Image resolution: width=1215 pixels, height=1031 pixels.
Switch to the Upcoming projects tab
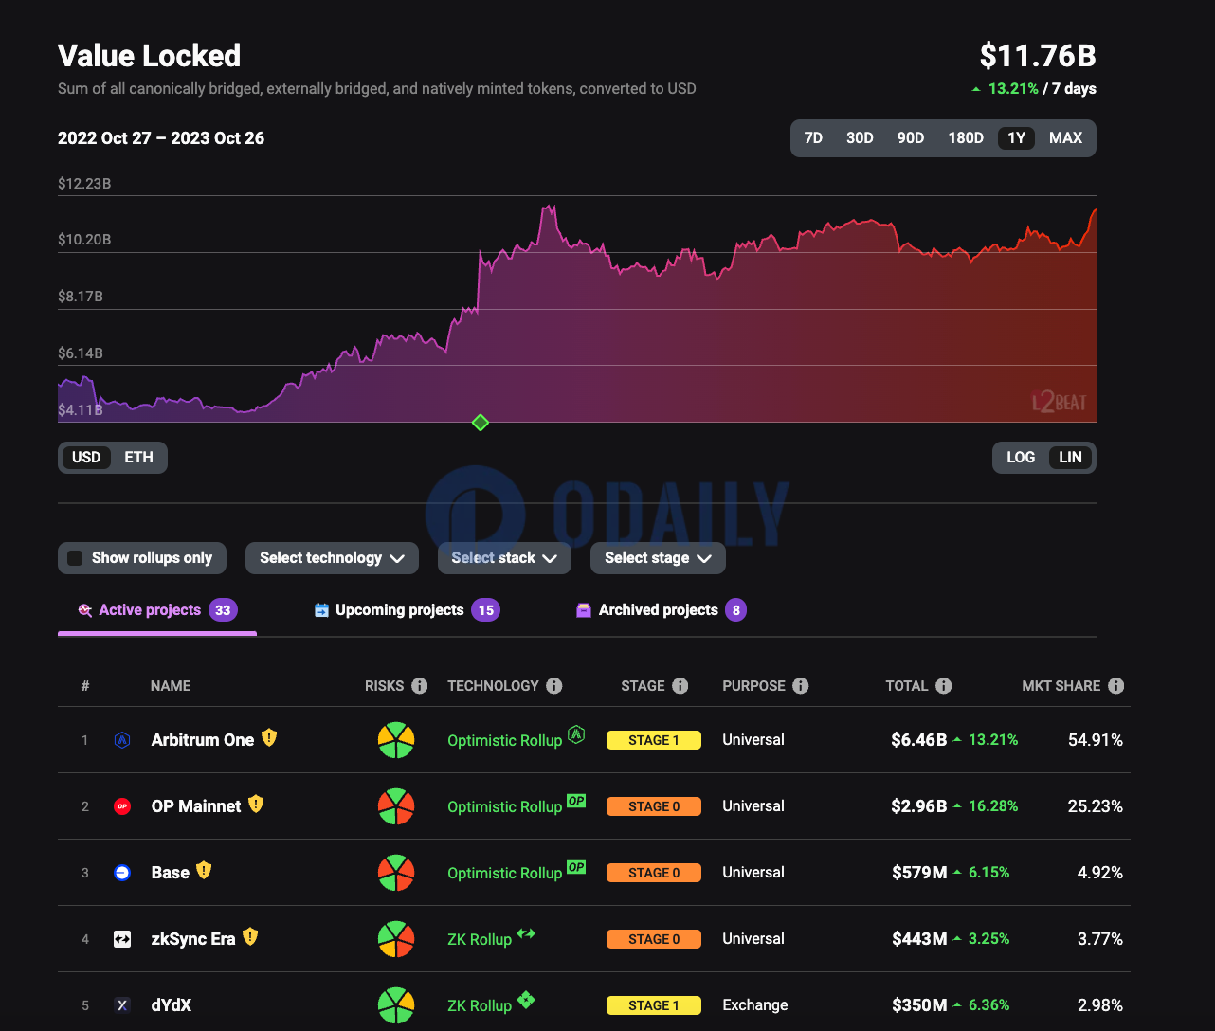[x=407, y=610]
